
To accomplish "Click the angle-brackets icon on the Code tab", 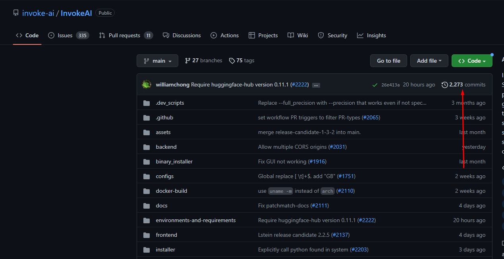I will click(19, 35).
